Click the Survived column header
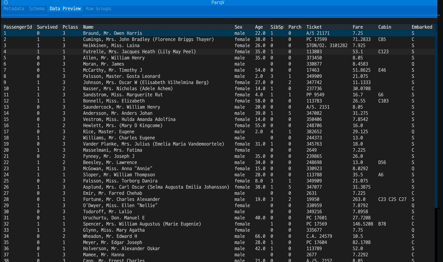This screenshot has height=262, width=443. point(47,27)
